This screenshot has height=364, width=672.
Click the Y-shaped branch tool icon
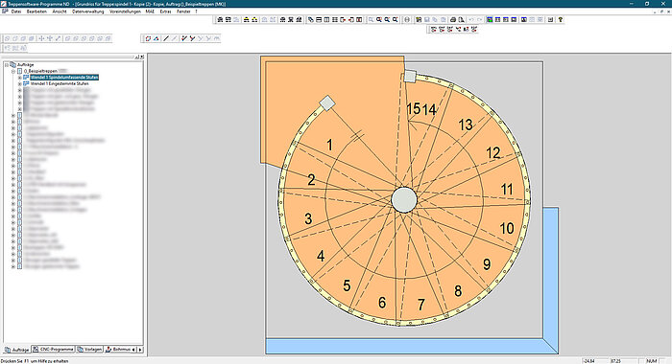pyautogui.click(x=192, y=38)
